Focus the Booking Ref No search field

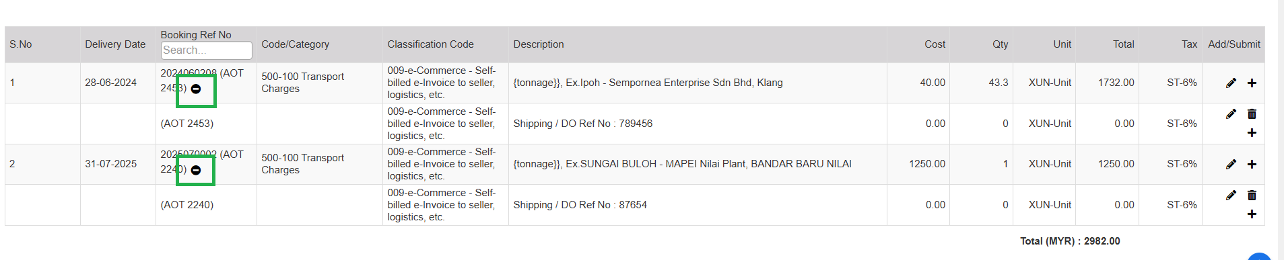[x=207, y=50]
